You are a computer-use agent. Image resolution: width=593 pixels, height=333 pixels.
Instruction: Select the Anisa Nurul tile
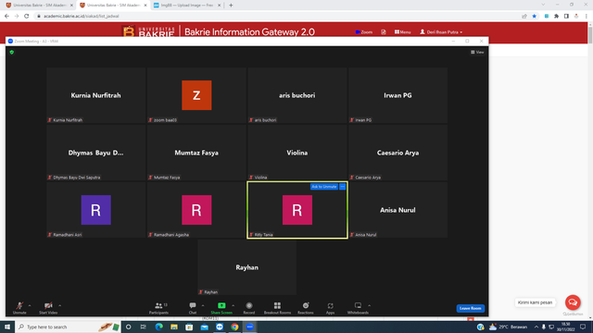tap(397, 210)
